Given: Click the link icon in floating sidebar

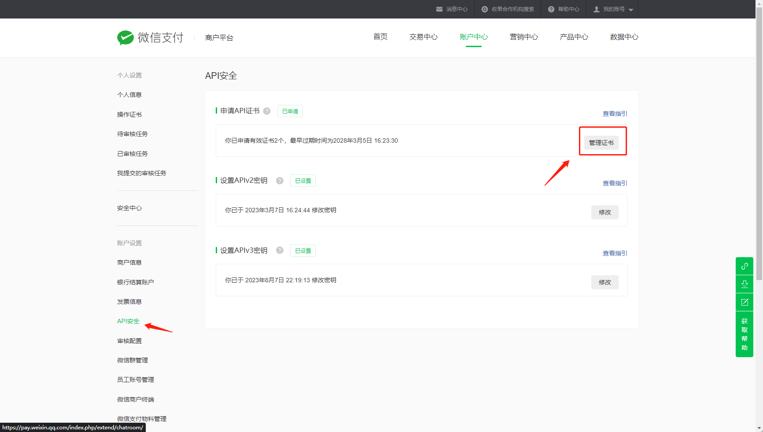Looking at the screenshot, I should [x=745, y=266].
